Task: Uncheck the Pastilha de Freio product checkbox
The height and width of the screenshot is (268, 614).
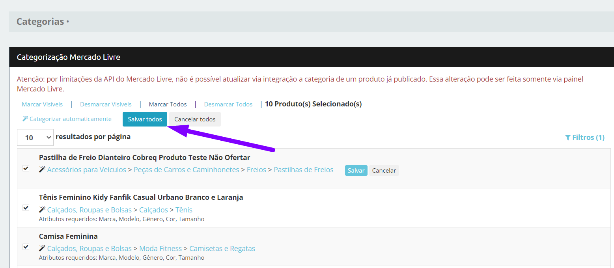Action: pos(26,168)
